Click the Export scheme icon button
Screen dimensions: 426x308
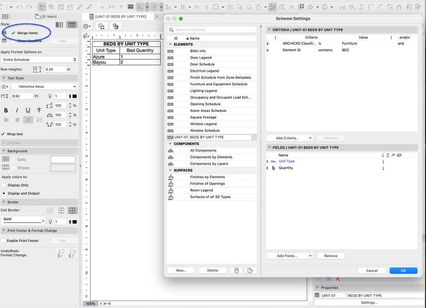click(x=251, y=270)
